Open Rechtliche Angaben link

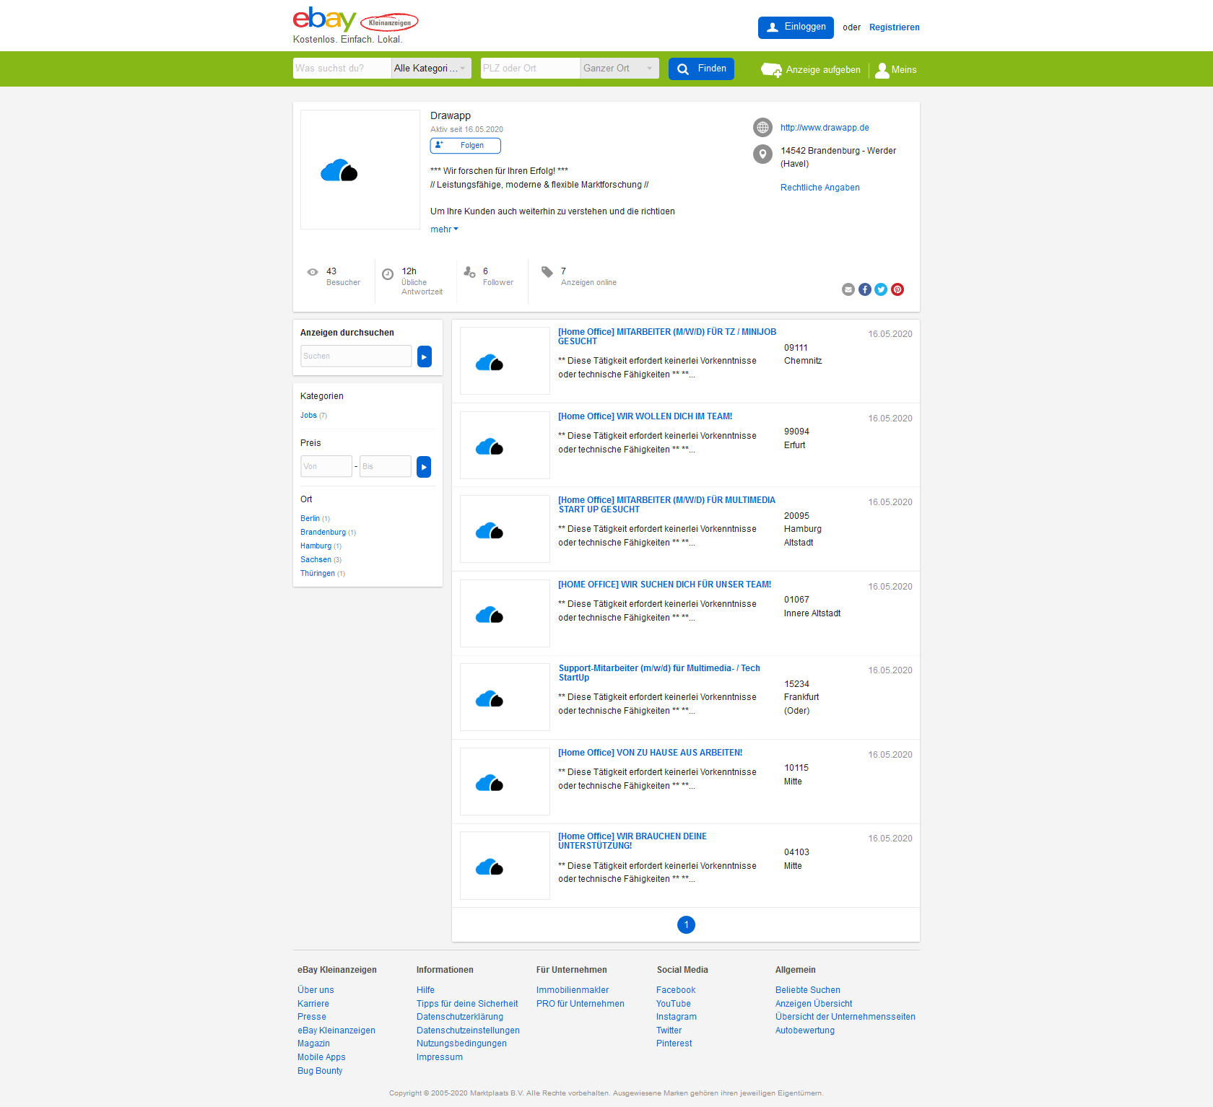click(x=819, y=188)
